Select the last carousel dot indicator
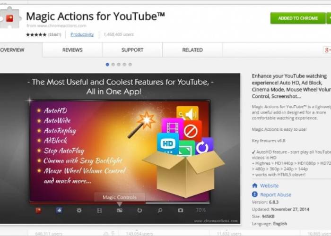This screenshot has width=331, height=236. [x=130, y=64]
